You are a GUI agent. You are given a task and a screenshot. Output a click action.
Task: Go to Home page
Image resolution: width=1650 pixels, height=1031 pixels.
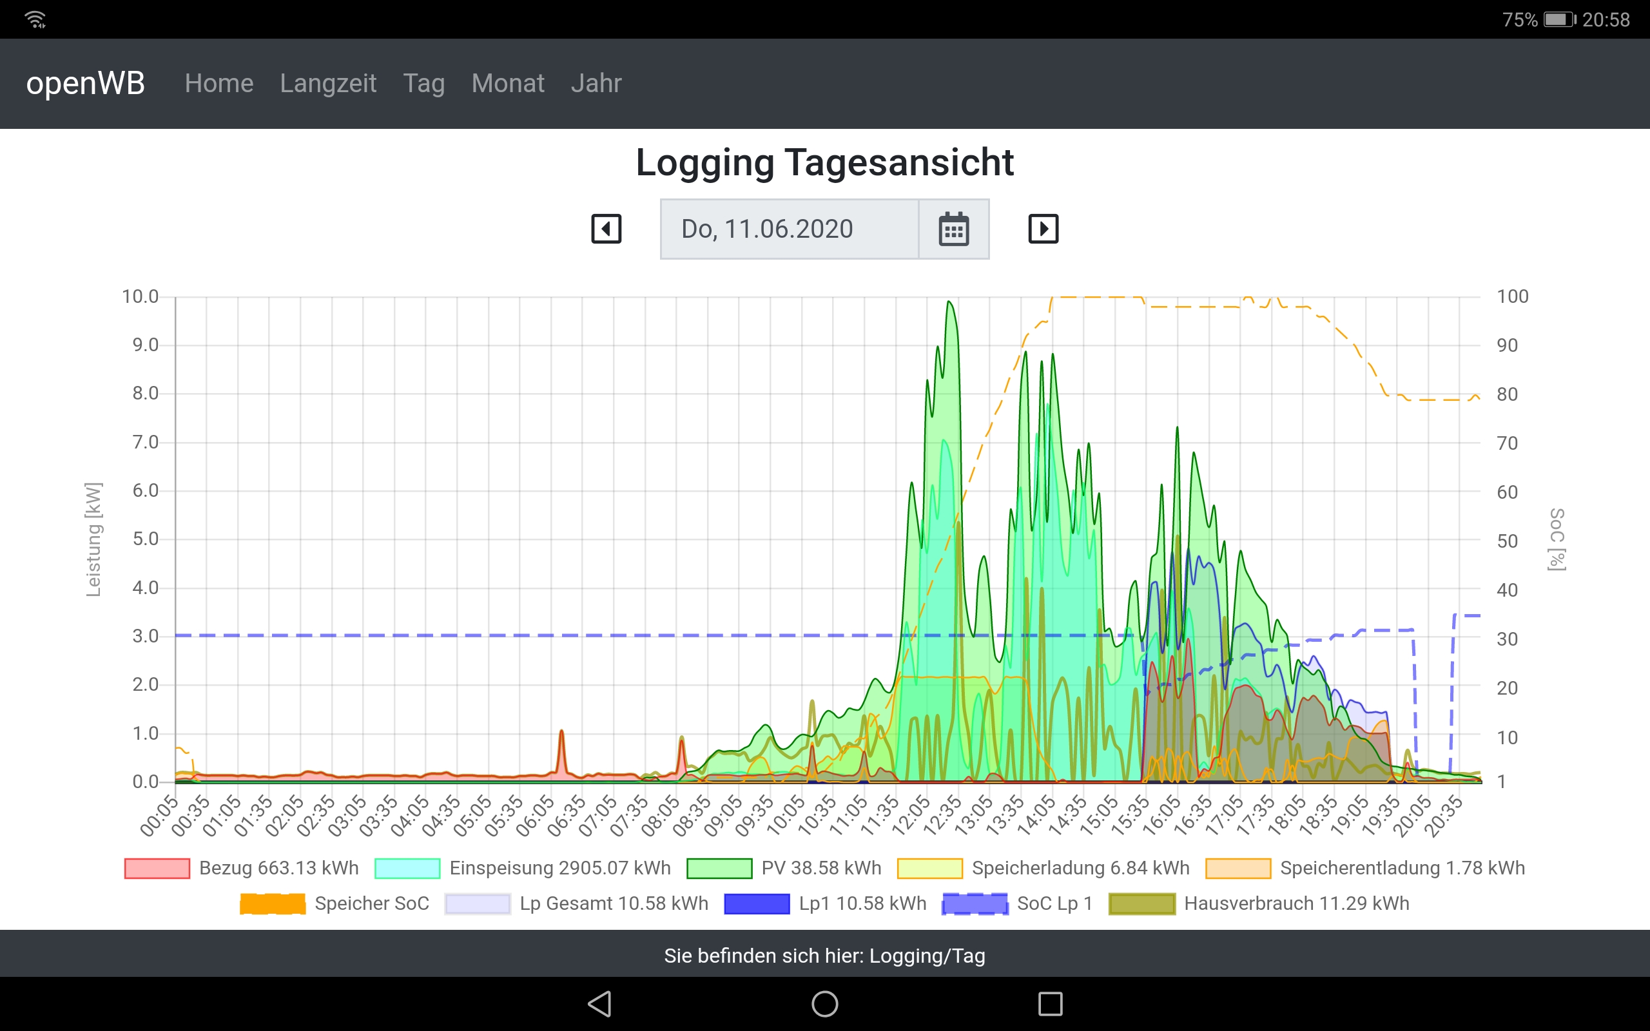pos(219,83)
